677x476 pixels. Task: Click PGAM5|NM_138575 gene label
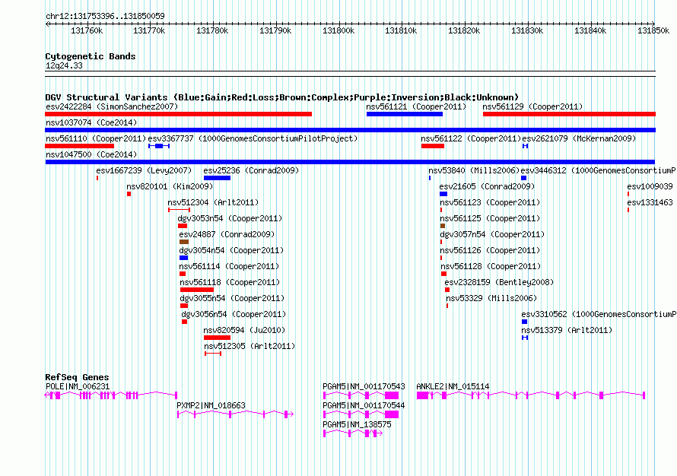(357, 424)
